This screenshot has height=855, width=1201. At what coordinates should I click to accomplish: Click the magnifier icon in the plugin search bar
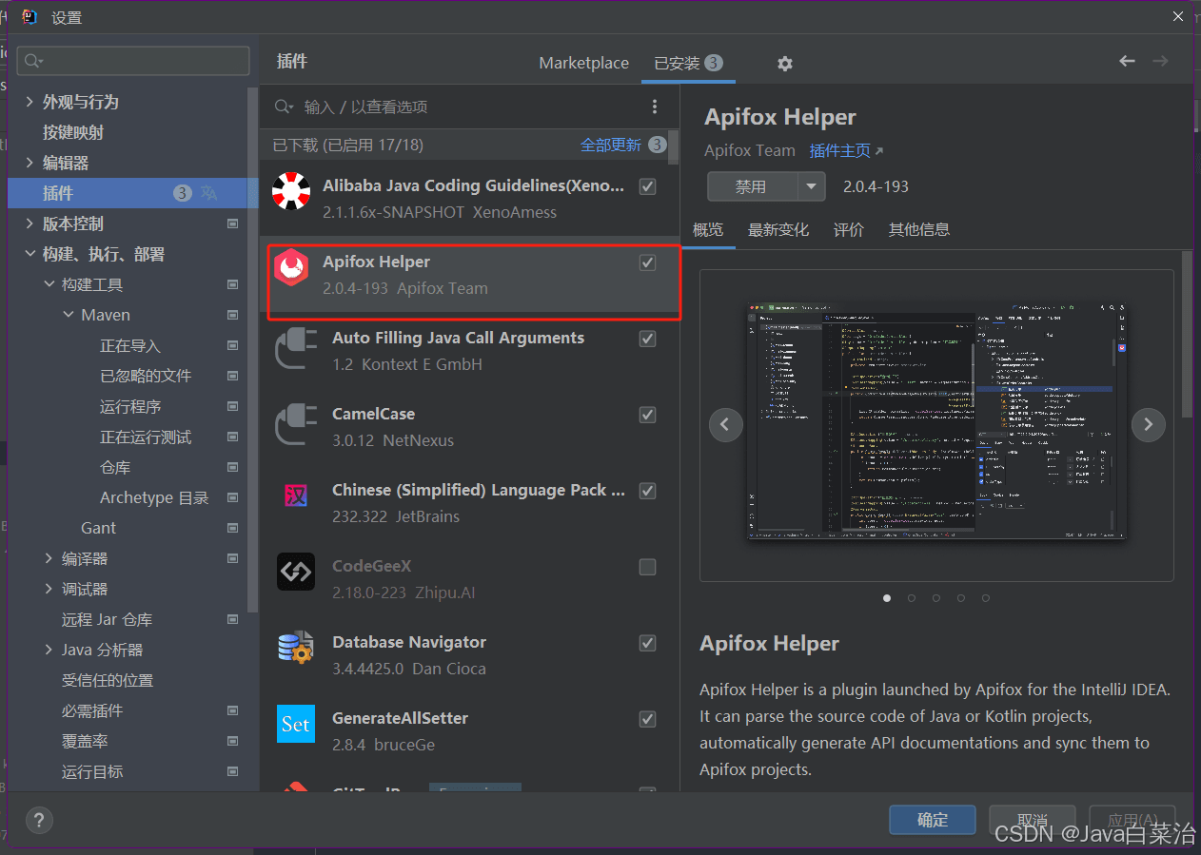point(284,107)
